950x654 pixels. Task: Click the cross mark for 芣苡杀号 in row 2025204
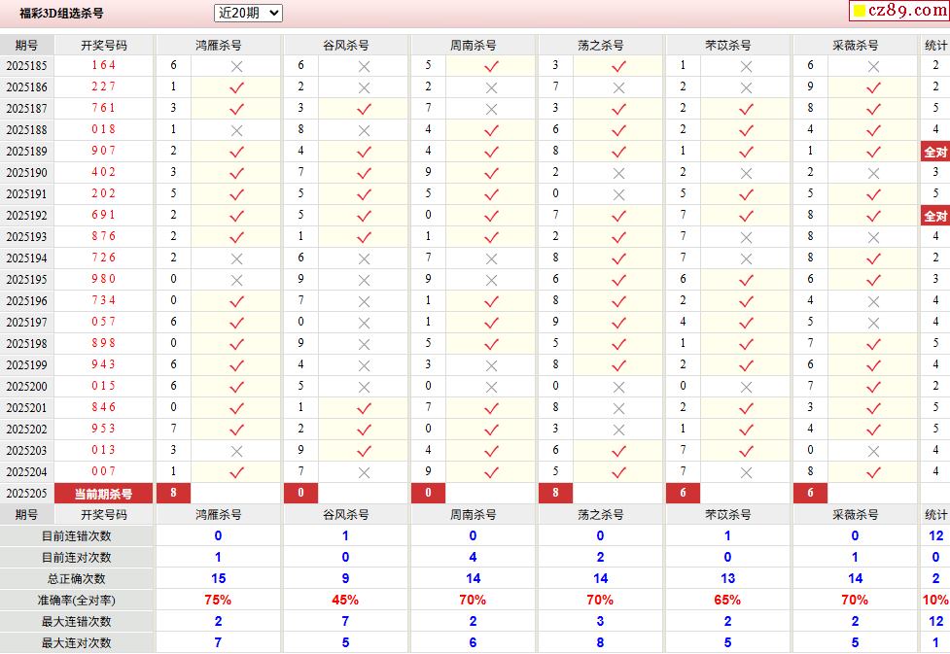click(x=746, y=472)
